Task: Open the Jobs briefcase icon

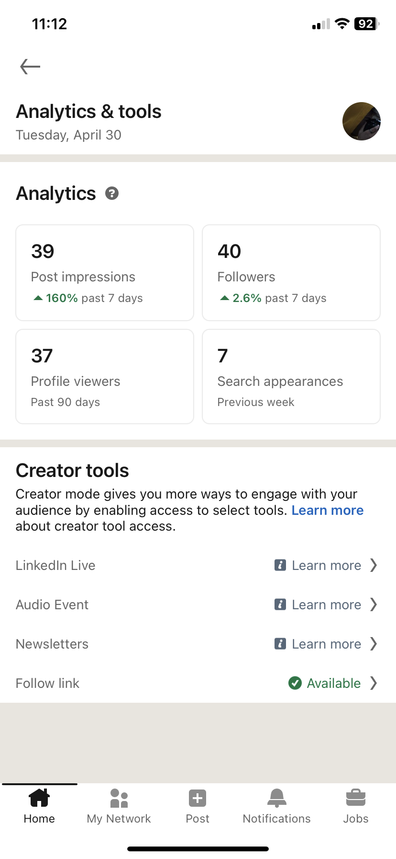Action: click(x=356, y=798)
